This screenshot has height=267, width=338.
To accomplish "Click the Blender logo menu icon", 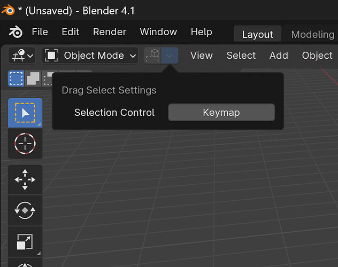I will [16, 32].
